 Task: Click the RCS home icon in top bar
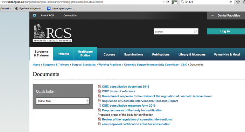click(x=34, y=15)
